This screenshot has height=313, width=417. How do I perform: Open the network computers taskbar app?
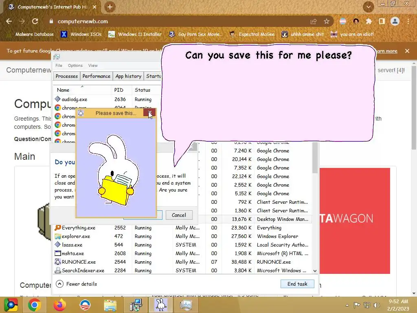(136, 305)
